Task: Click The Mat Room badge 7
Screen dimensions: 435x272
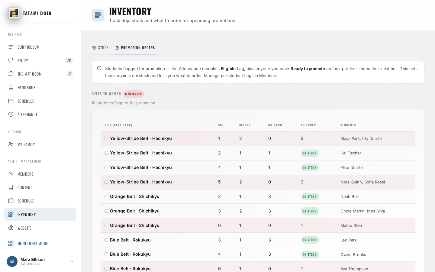Action: point(70,74)
